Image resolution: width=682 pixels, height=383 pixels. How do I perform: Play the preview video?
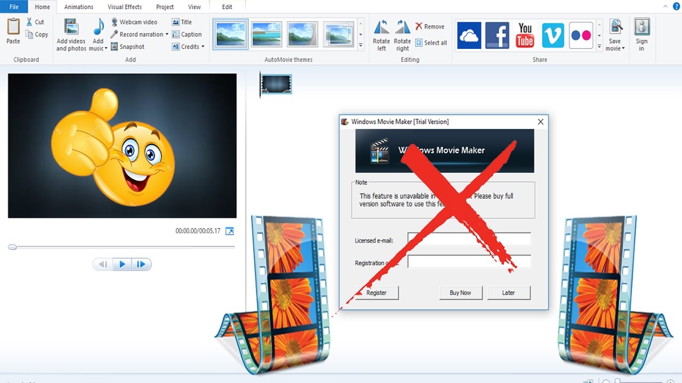(x=122, y=264)
